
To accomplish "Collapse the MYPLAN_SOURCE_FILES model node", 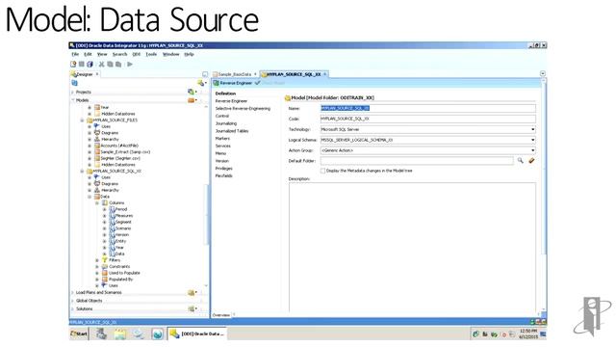I will pos(82,120).
